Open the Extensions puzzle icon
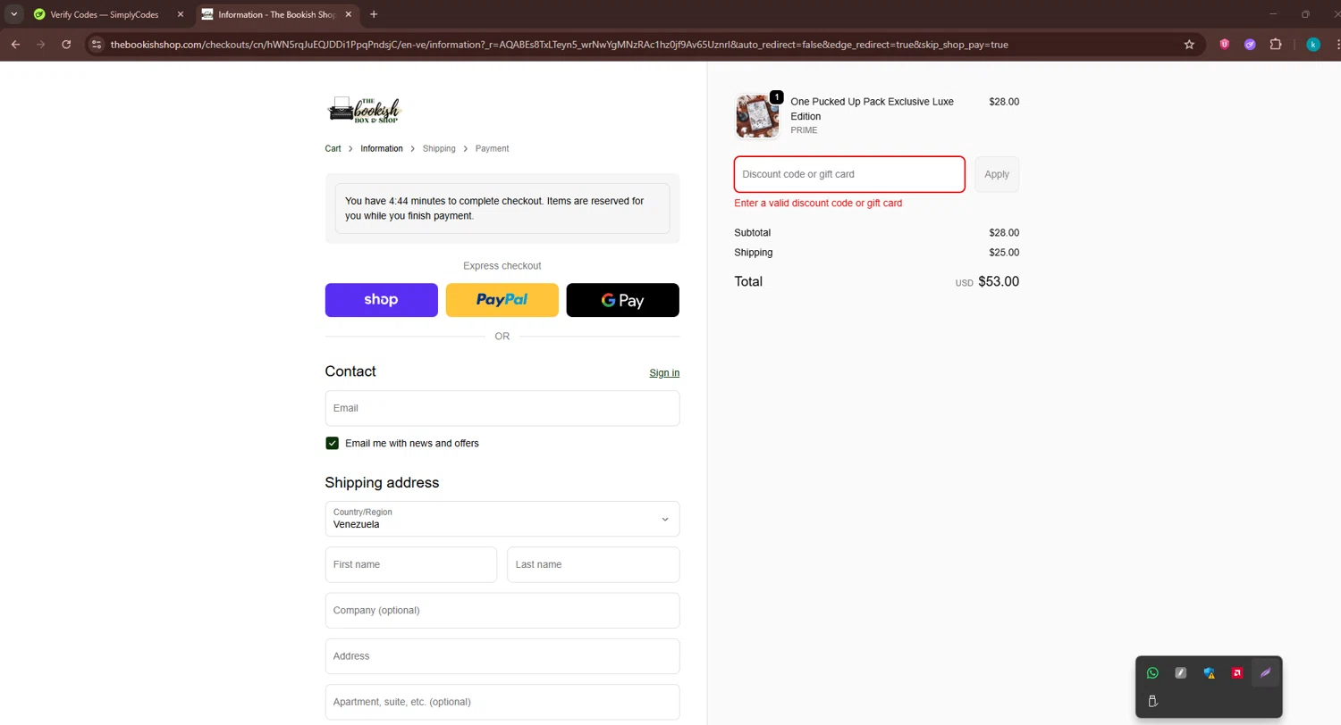 1276,44
